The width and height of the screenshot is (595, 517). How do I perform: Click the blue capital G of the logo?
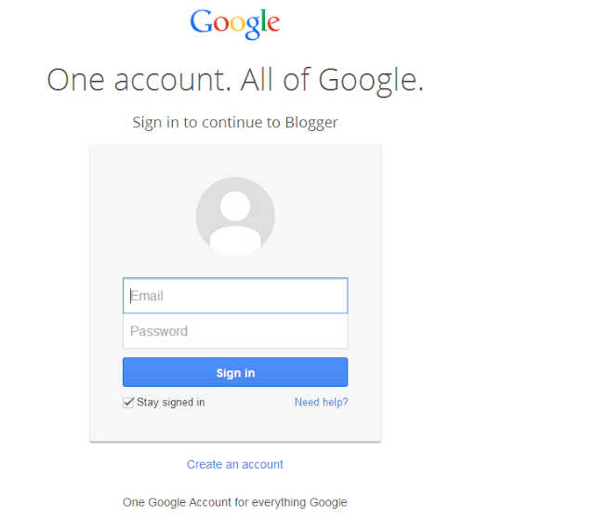(x=201, y=21)
